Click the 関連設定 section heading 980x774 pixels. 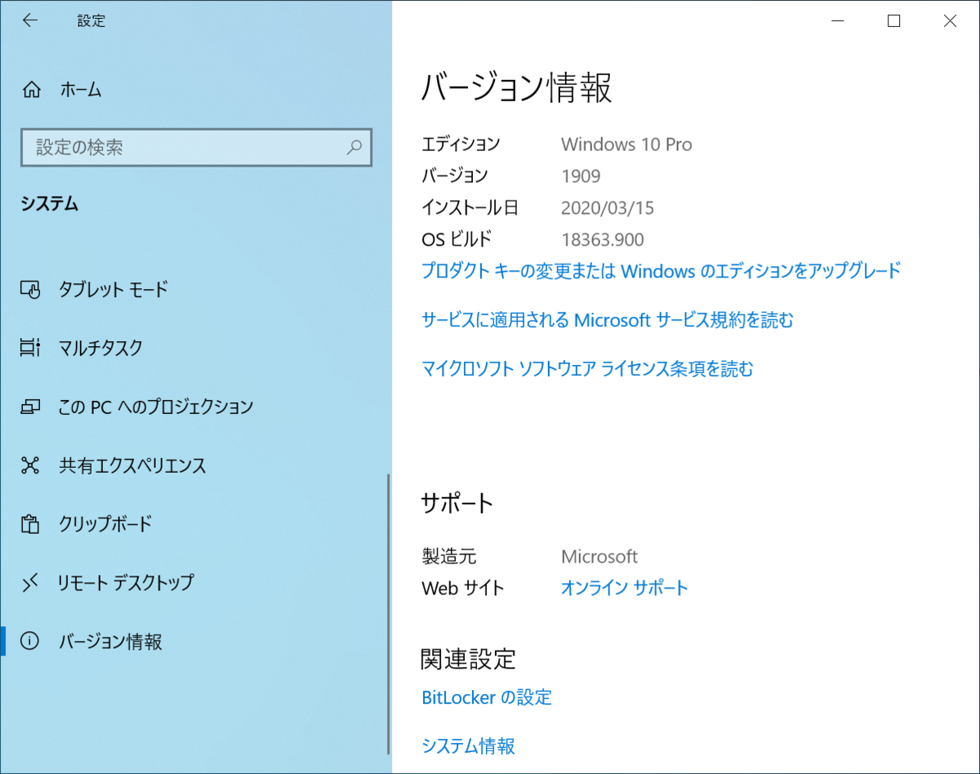point(469,658)
